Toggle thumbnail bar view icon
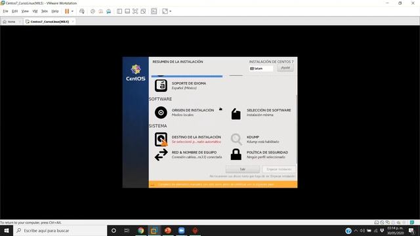420x236 pixels. 127,11
